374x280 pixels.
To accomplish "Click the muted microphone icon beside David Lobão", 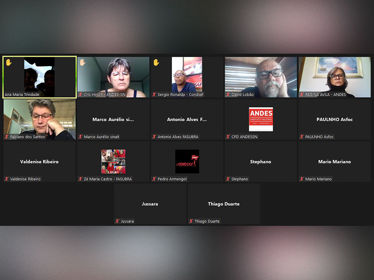I will (x=228, y=95).
